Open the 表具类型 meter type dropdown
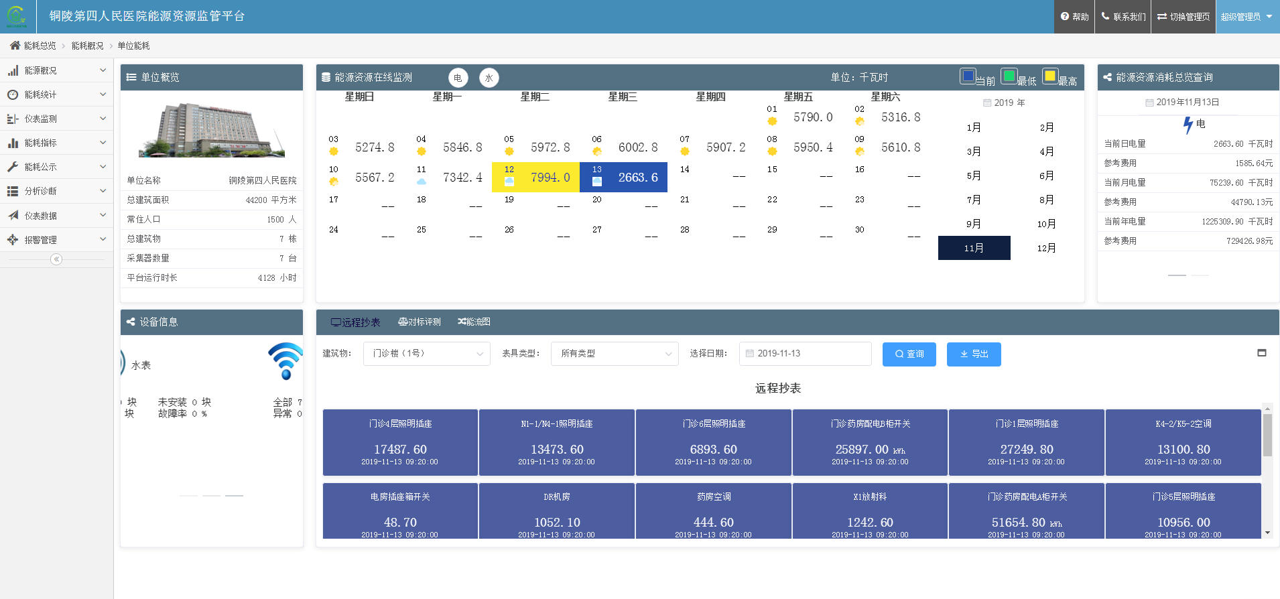Image resolution: width=1280 pixels, height=599 pixels. [x=615, y=354]
